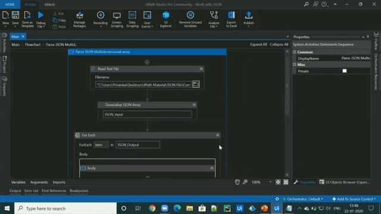Viewport: 381px width, 214px height.
Task: Open the Output panel
Action: (15, 191)
